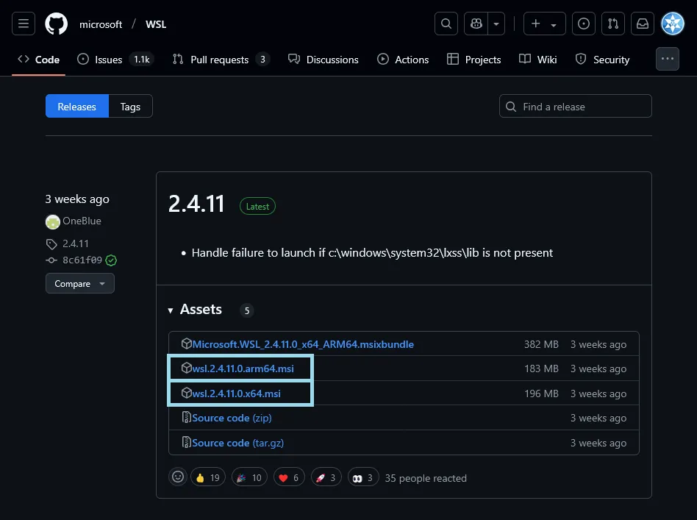Download wsl.2.4.11.0.x64.msi
Viewport: 697px width, 520px height.
tap(236, 393)
